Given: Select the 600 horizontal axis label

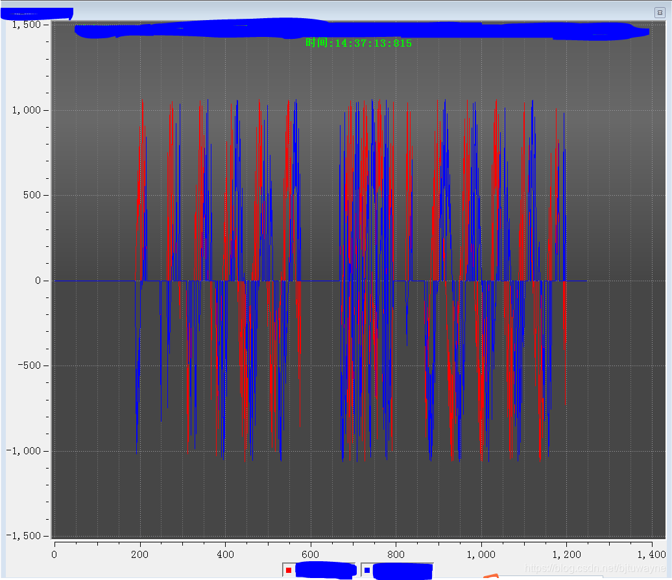Looking at the screenshot, I should [x=310, y=555].
